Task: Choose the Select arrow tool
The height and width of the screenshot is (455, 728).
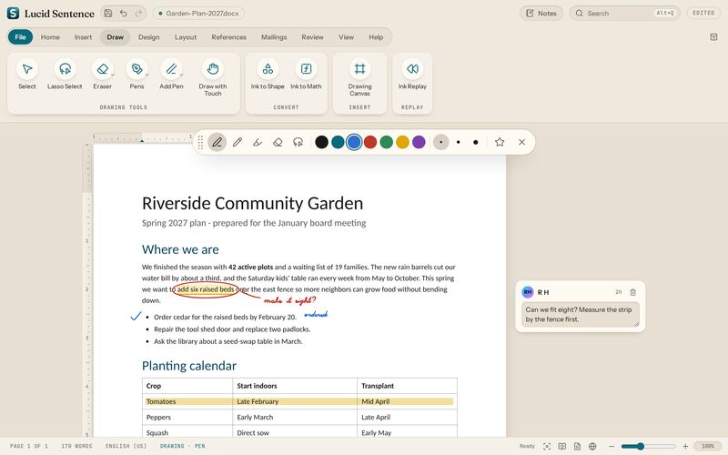Action: 27,75
